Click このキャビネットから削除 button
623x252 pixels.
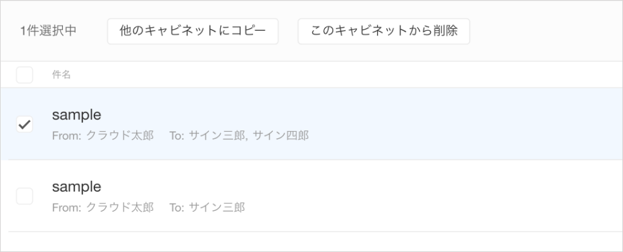click(384, 31)
